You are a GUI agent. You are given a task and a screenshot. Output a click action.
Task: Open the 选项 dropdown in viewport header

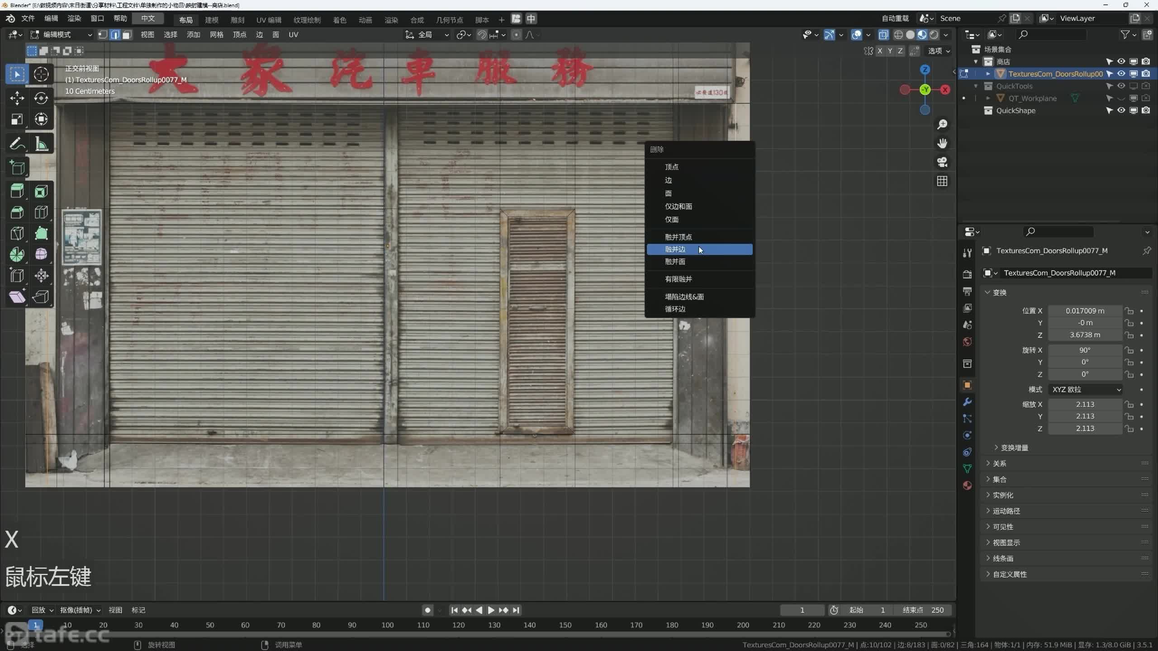click(x=939, y=51)
